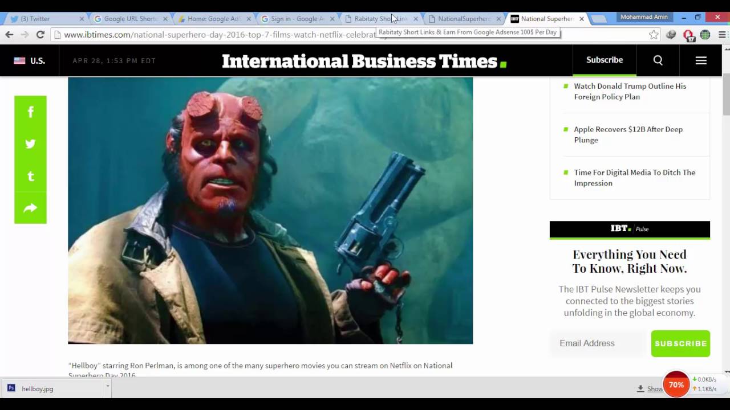
Task: Share the article on Twitter
Action: [30, 143]
